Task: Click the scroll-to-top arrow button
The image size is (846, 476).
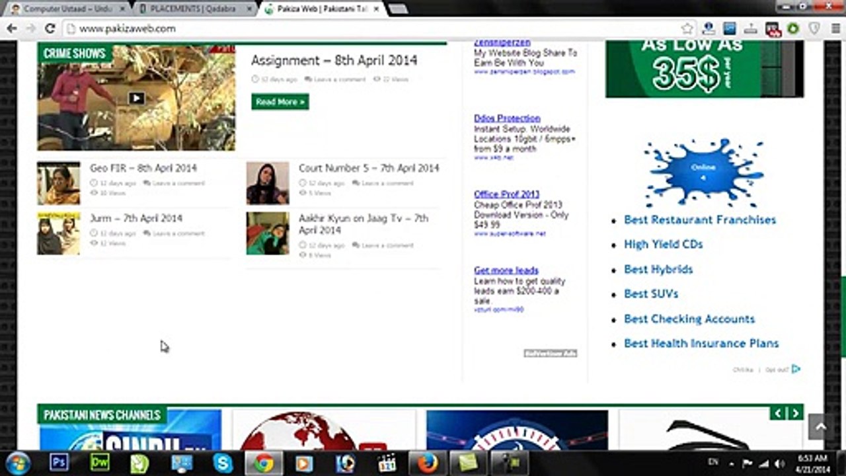Action: 821,428
